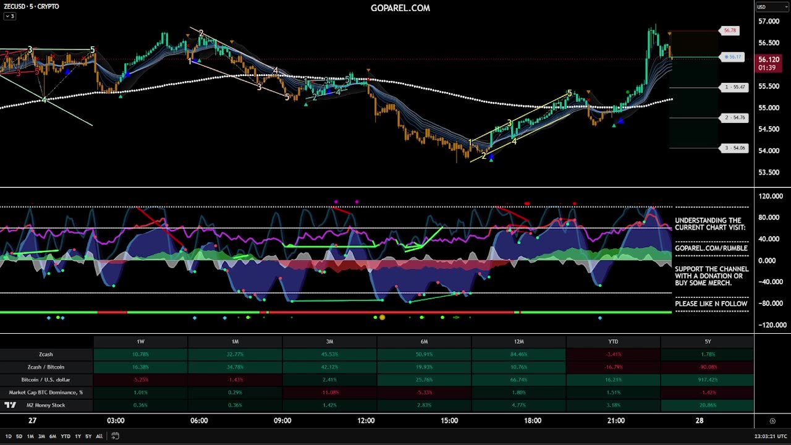Click Zcash 12M value 84.46%
The height and width of the screenshot is (445, 791).
[518, 355]
